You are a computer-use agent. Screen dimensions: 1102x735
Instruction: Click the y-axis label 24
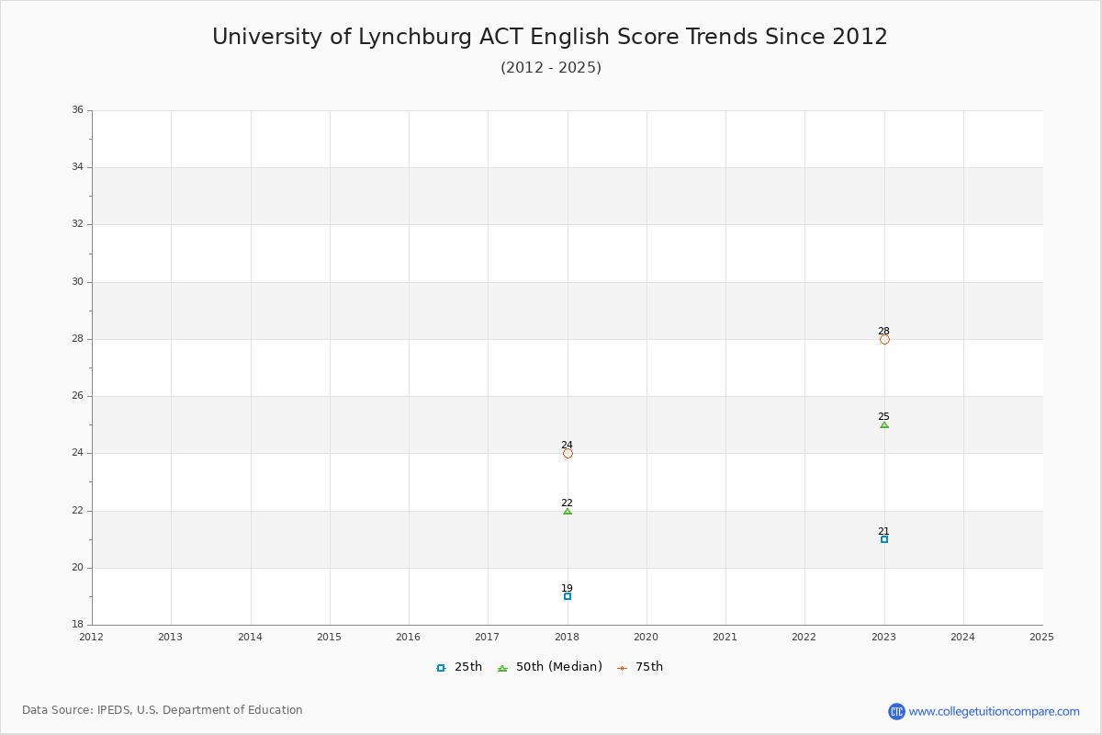point(77,453)
